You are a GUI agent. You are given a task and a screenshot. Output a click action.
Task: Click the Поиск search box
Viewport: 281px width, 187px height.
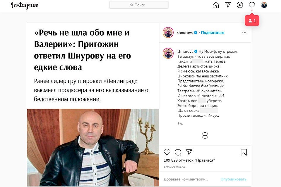tap(139, 5)
